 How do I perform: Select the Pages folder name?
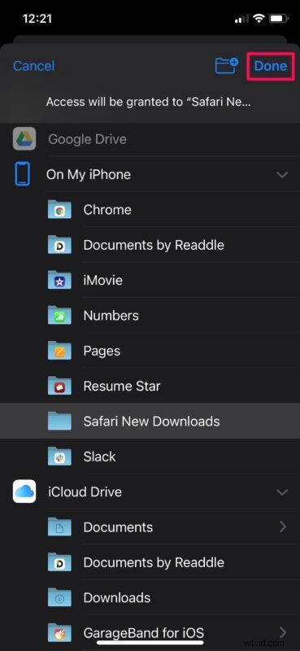(x=102, y=352)
